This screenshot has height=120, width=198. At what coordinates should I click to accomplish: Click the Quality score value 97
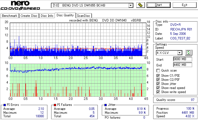pos(193,100)
